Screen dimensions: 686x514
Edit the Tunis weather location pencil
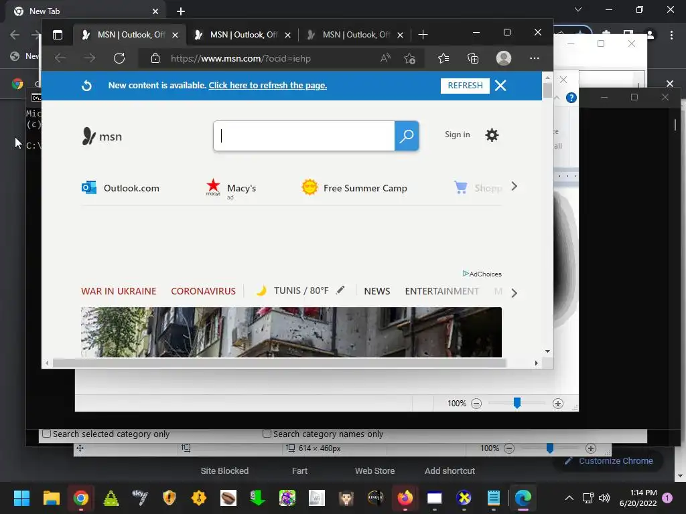340,290
